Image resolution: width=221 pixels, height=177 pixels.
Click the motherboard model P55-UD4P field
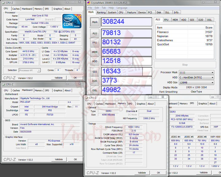38,102
